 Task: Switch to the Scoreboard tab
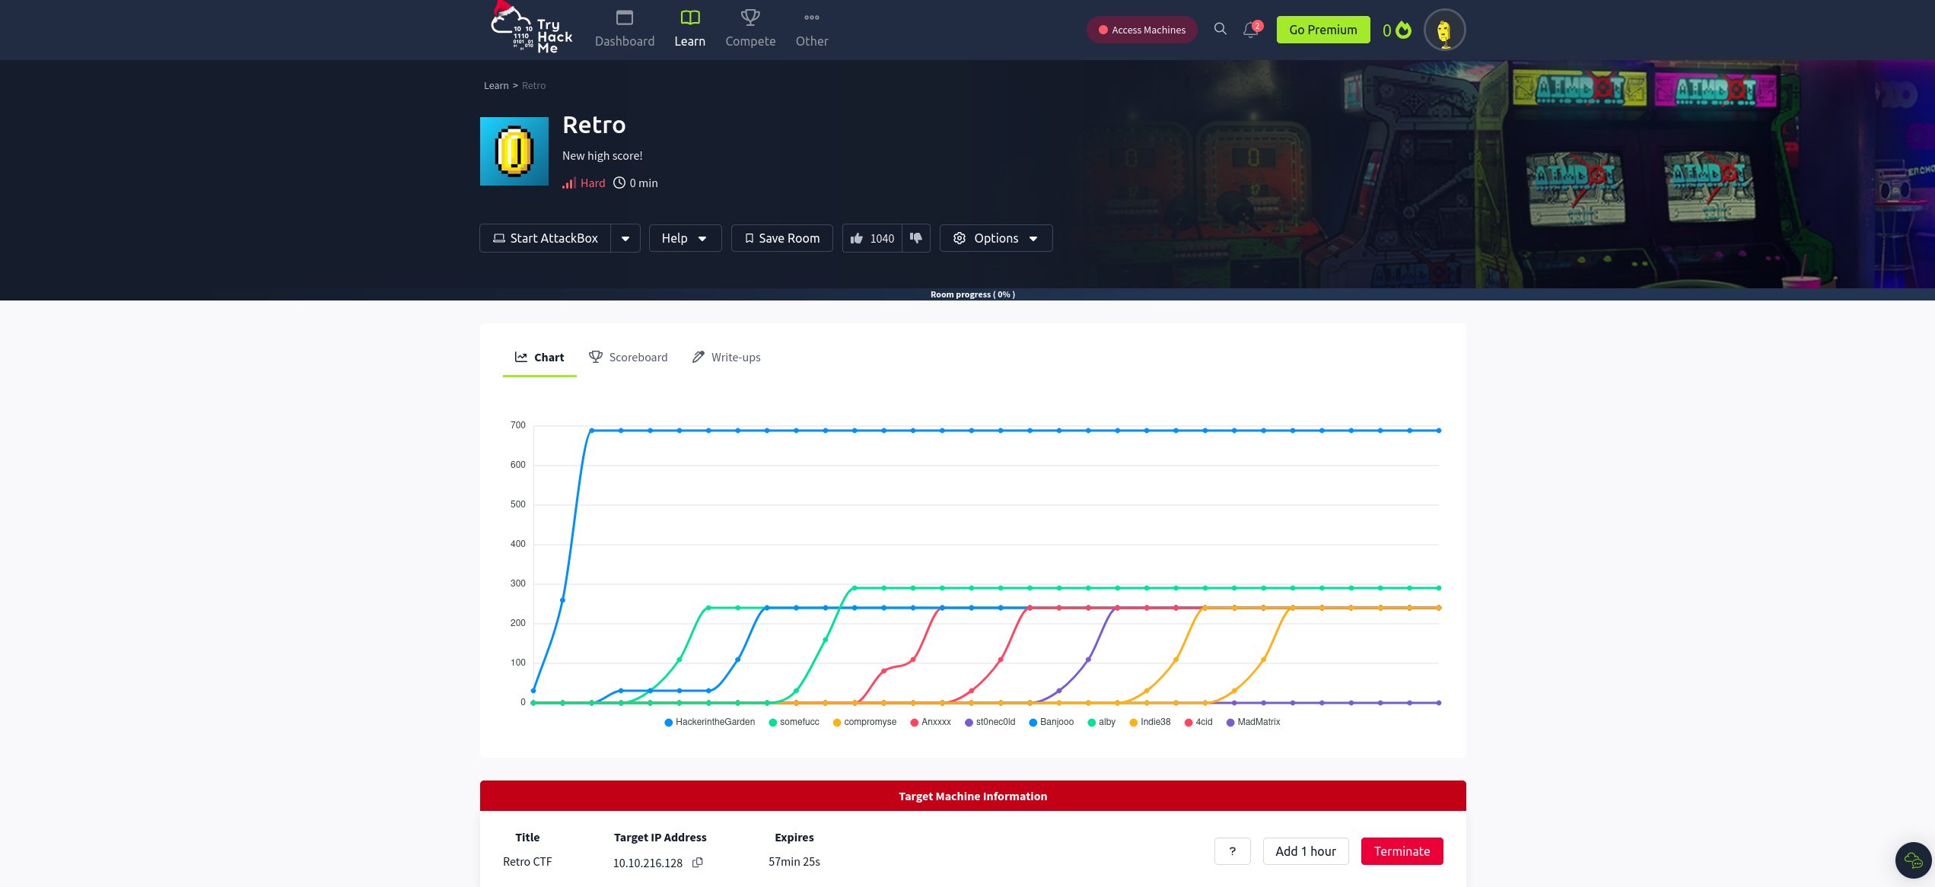coord(628,357)
